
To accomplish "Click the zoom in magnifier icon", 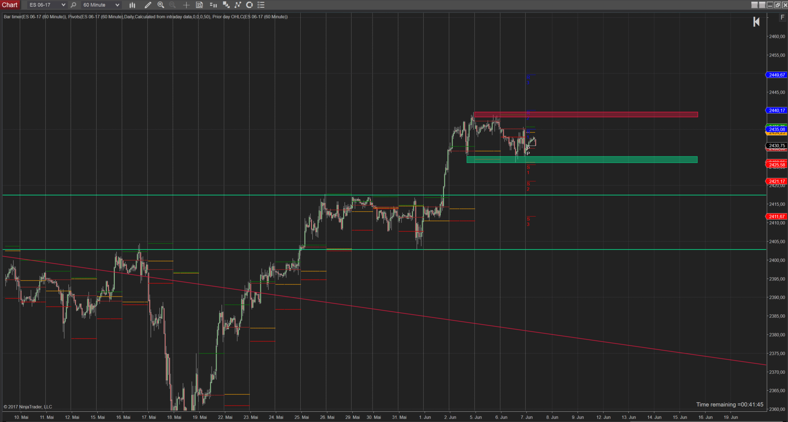I will (x=161, y=5).
